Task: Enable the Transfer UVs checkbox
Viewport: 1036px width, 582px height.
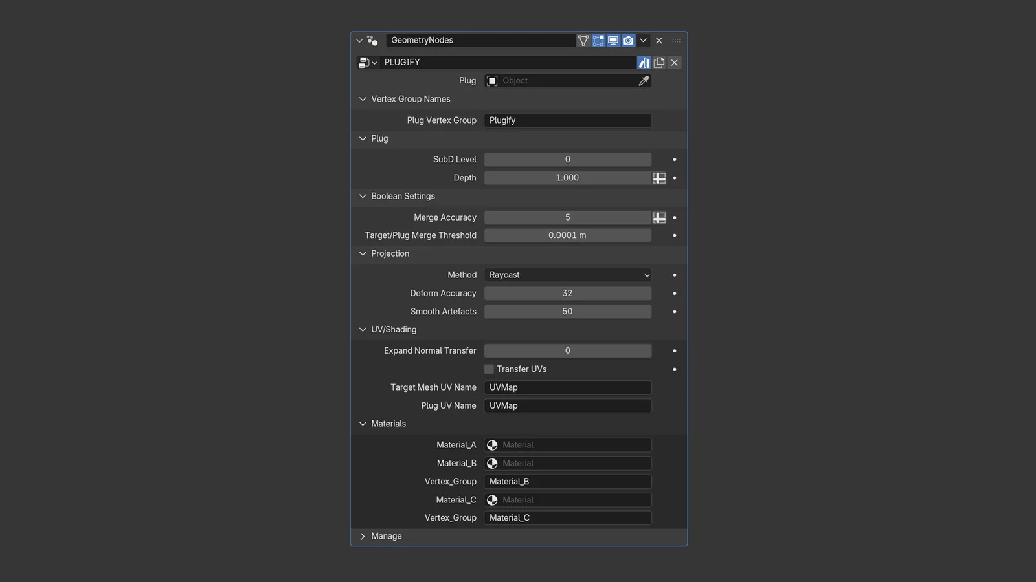Action: [x=489, y=369]
